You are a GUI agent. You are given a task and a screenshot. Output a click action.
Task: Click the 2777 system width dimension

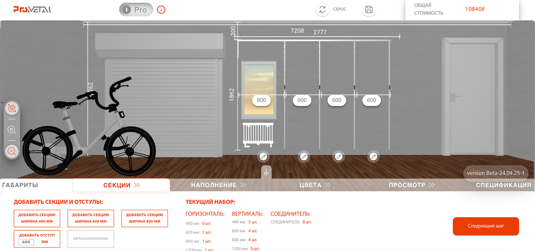[320, 32]
